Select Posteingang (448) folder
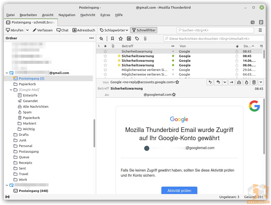271x205 pixels. (x=31, y=191)
